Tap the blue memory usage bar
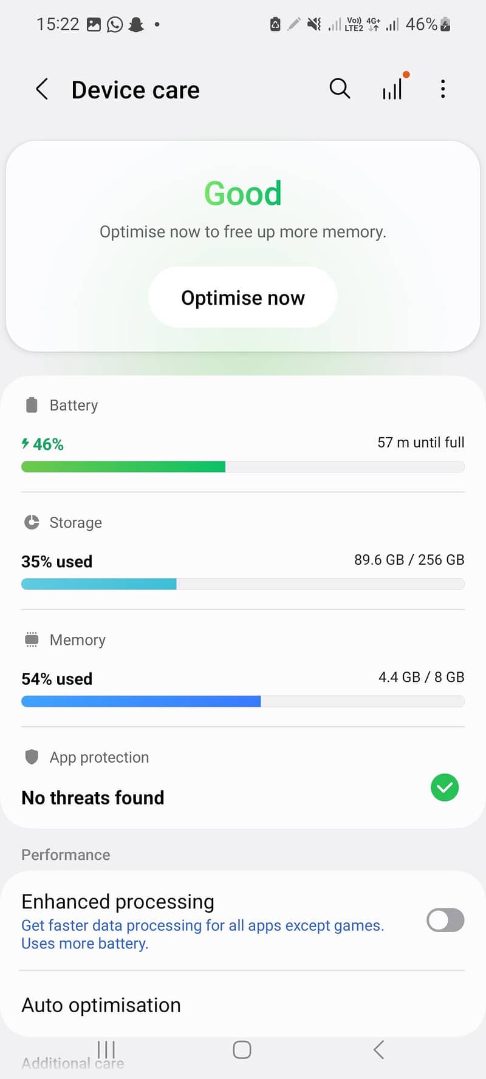486x1079 pixels. tap(141, 701)
